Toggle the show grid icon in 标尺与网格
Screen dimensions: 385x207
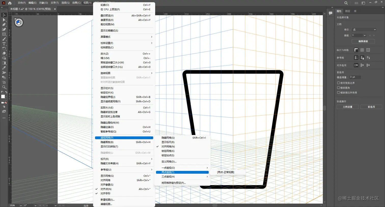tap(362, 50)
